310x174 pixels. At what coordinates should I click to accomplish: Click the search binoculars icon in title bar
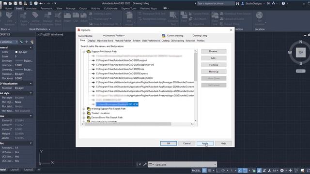(x=237, y=3)
